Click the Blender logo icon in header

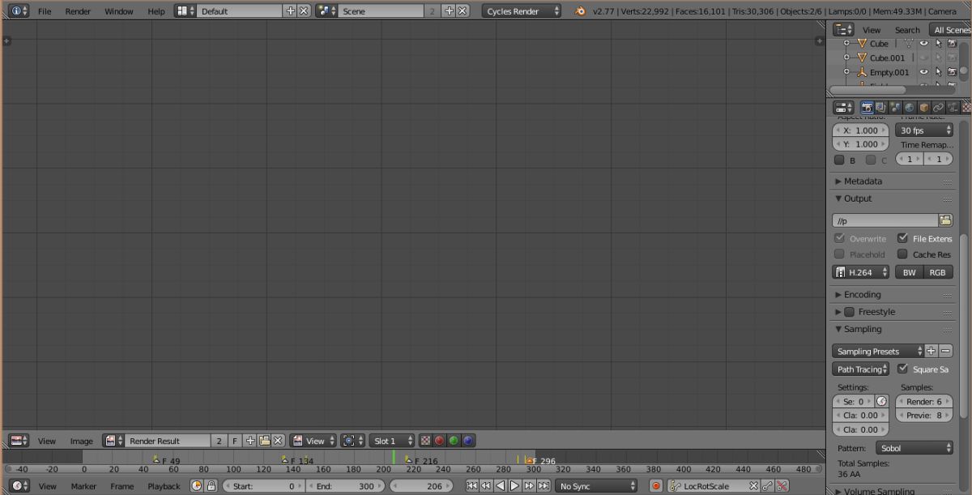(579, 11)
